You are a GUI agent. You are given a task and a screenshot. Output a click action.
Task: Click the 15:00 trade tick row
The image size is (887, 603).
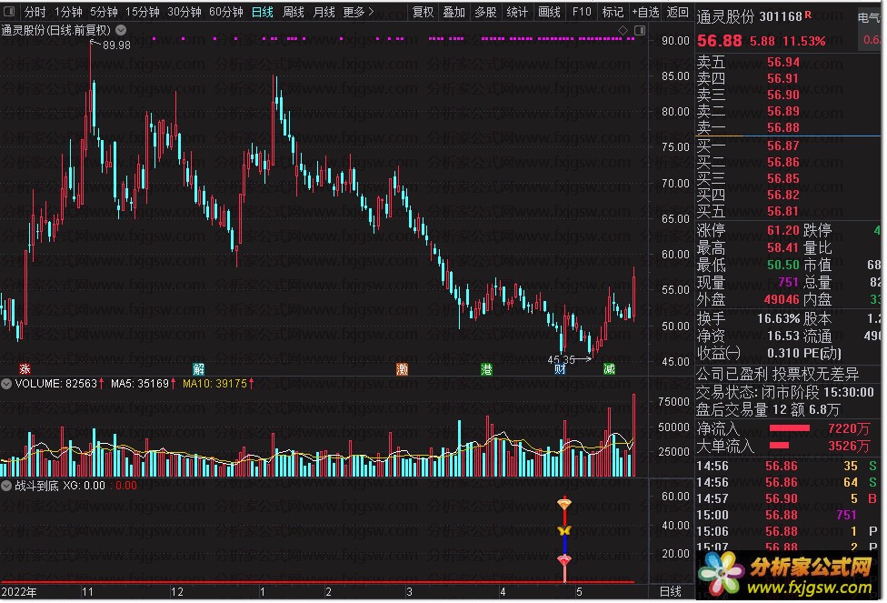coord(787,516)
